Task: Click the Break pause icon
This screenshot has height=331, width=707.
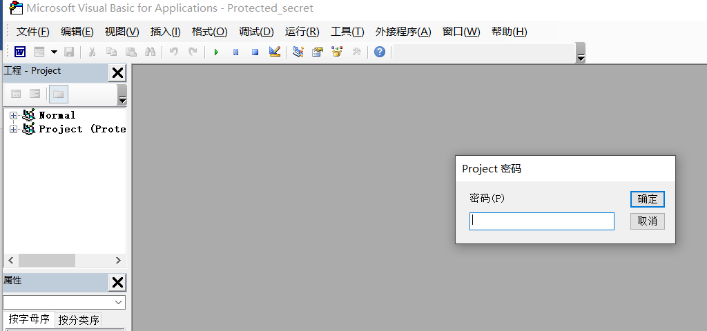Action: tap(236, 52)
